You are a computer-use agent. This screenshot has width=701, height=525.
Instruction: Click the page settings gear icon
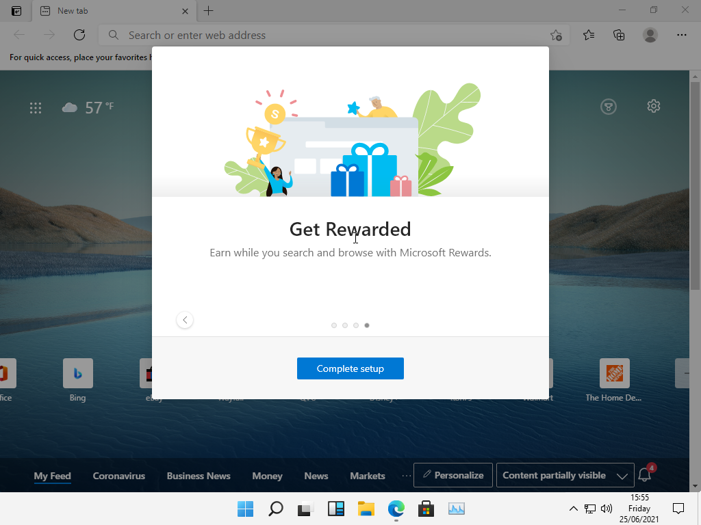click(653, 106)
